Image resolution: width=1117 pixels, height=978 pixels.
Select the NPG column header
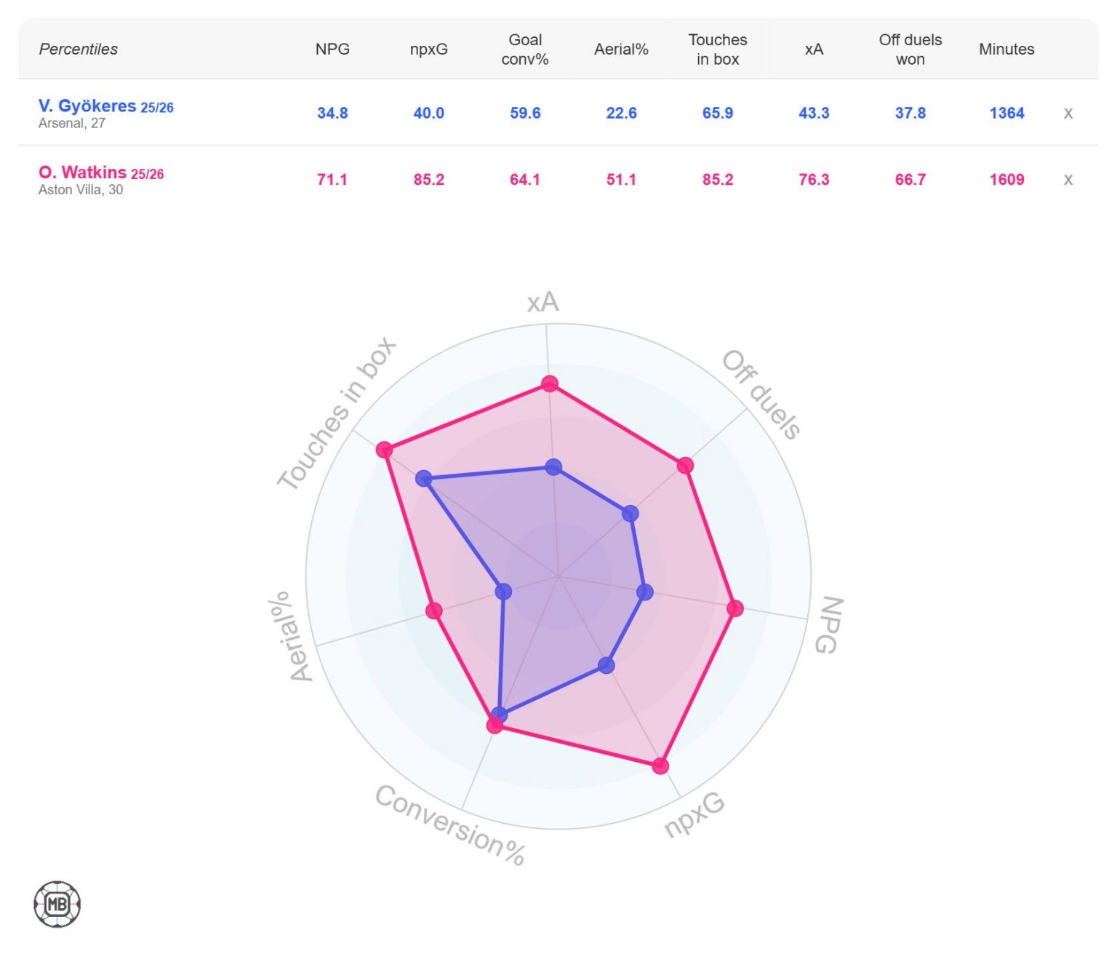click(x=332, y=49)
